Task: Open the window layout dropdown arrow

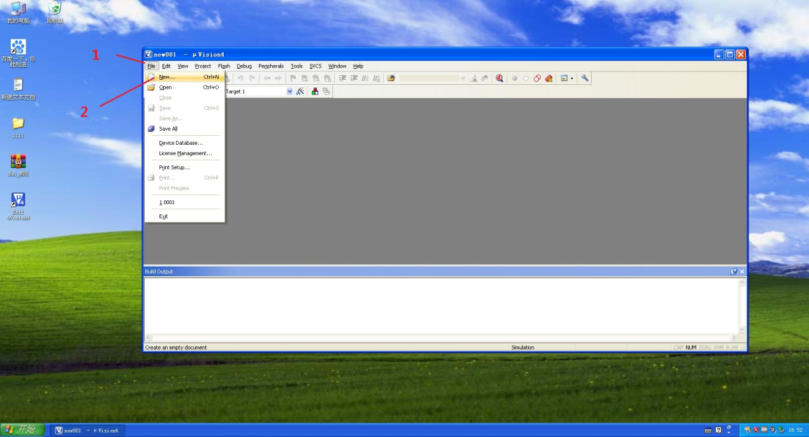Action: point(572,78)
